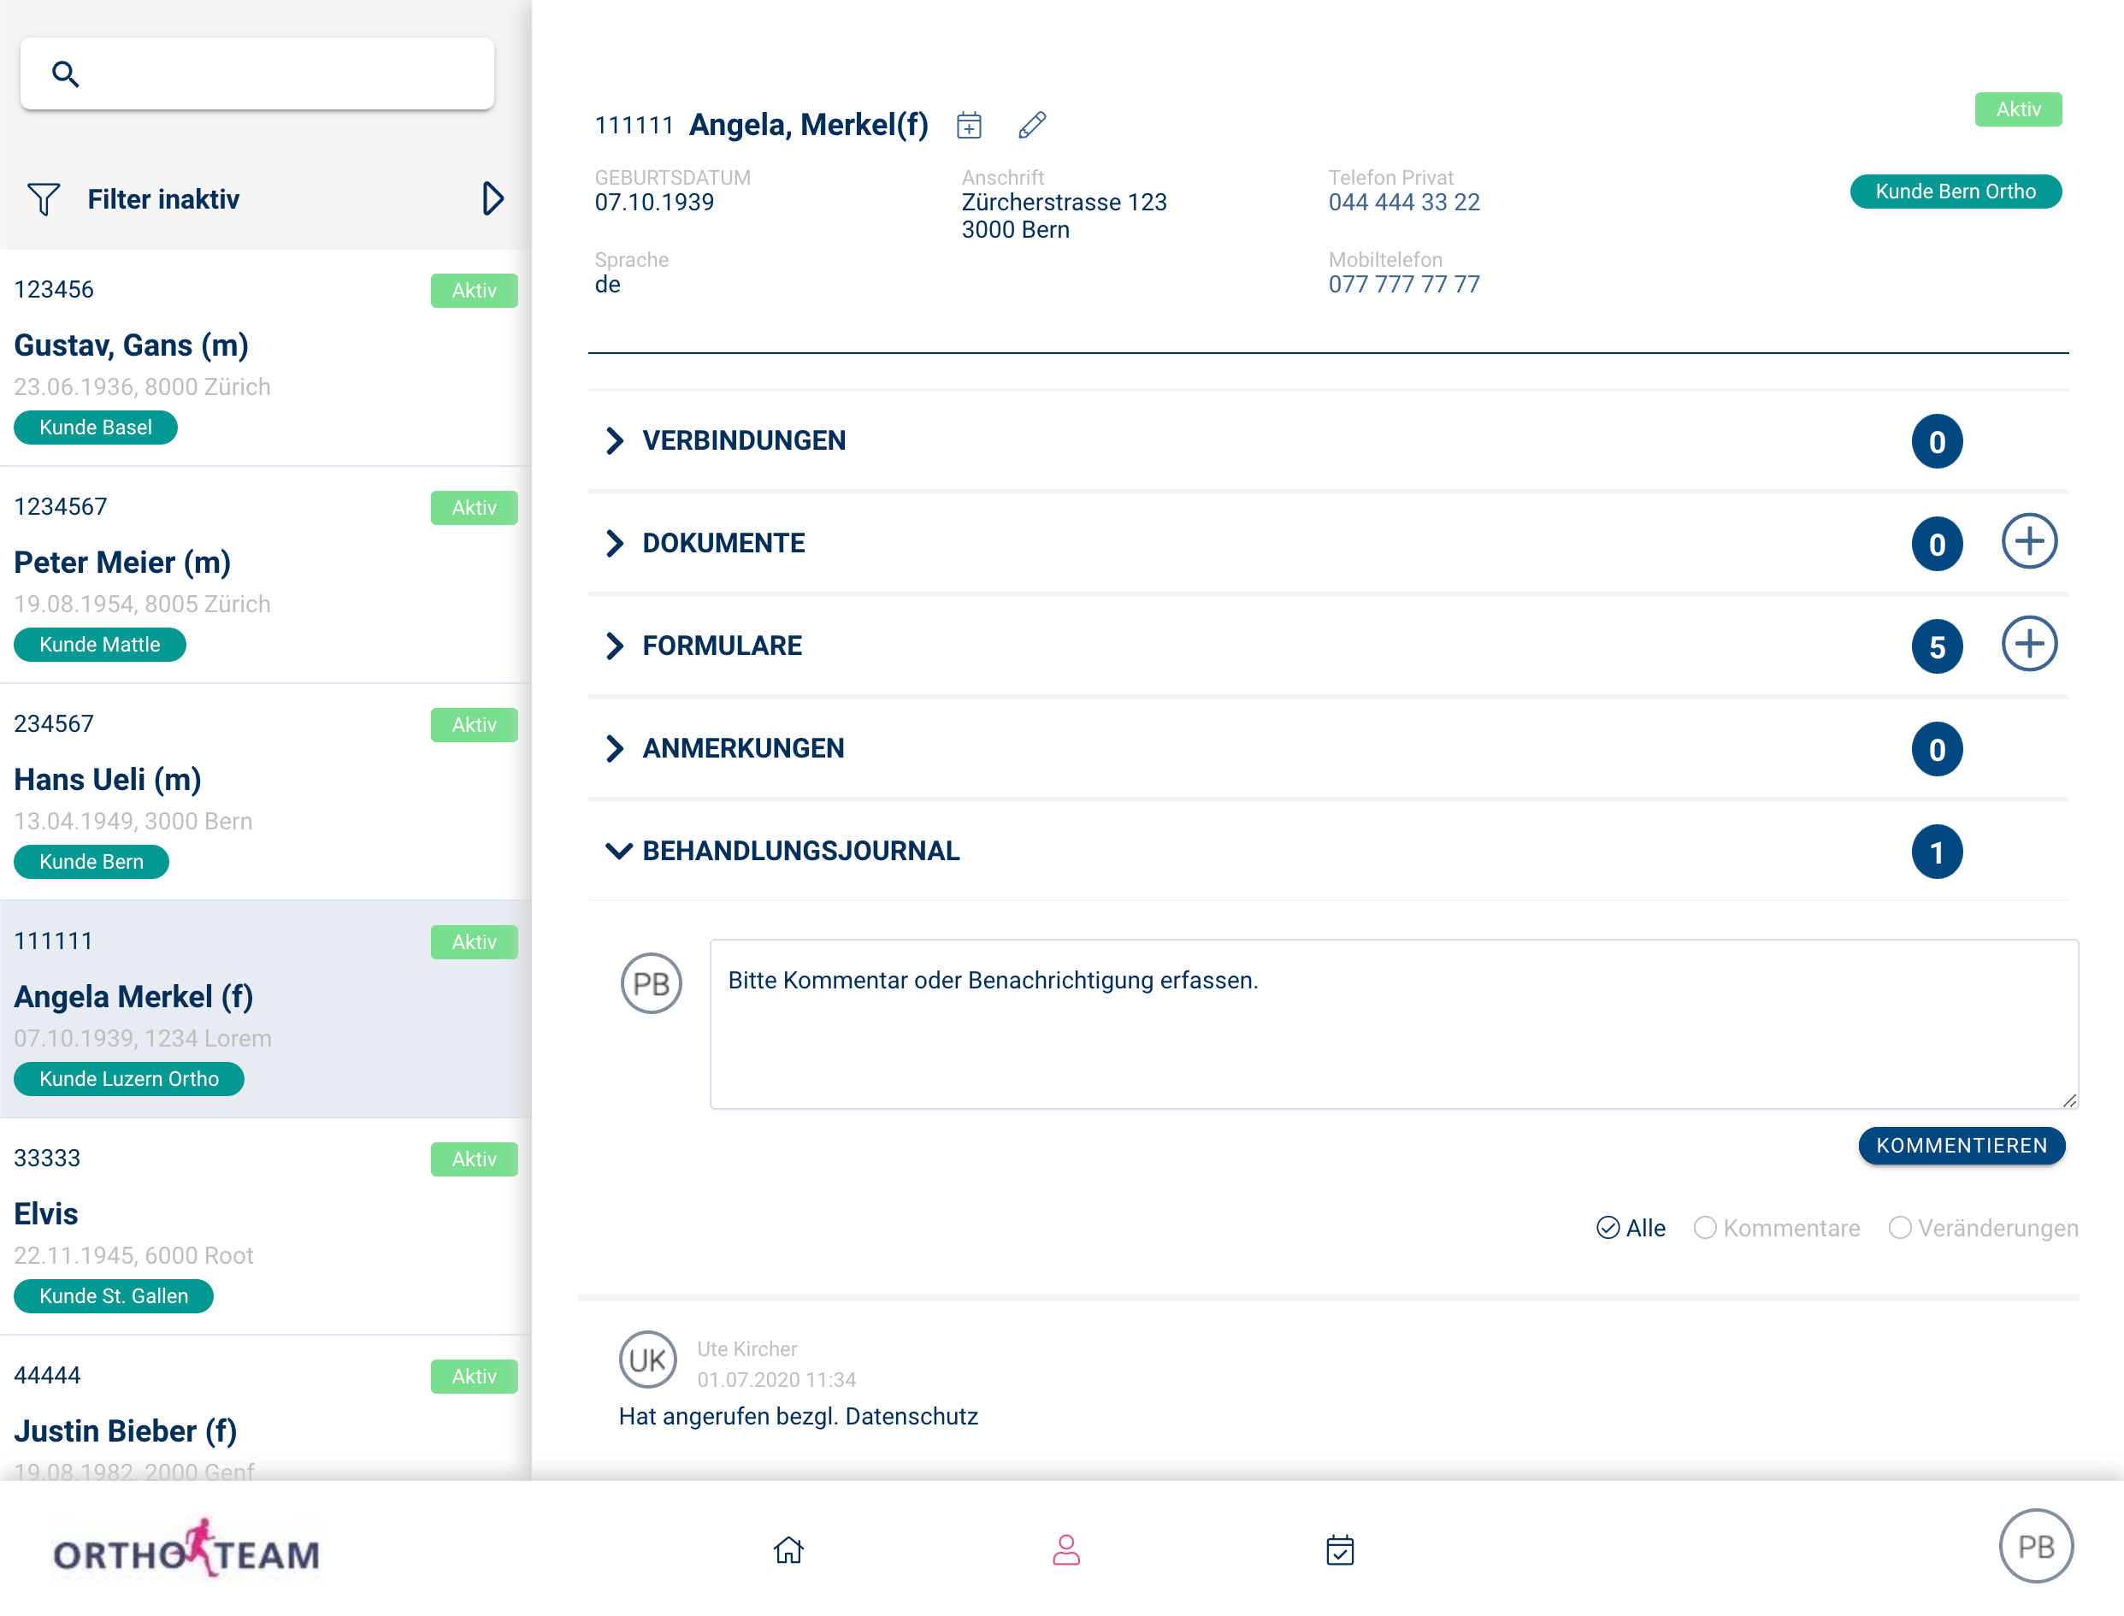The width and height of the screenshot is (2124, 1616).
Task: Open the home screen icon in bottom navigation
Action: [788, 1549]
